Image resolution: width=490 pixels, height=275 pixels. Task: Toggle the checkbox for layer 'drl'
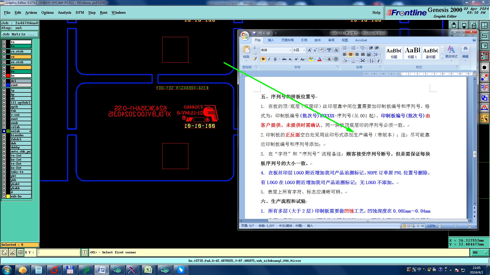click(x=4, y=81)
